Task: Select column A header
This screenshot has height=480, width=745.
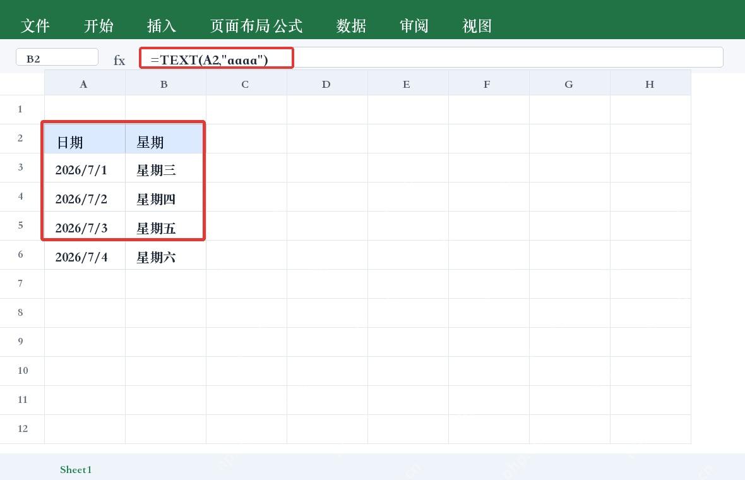Action: click(85, 83)
